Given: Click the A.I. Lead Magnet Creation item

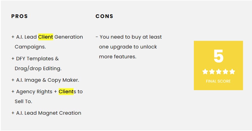Looking at the screenshot, I should (46, 113).
